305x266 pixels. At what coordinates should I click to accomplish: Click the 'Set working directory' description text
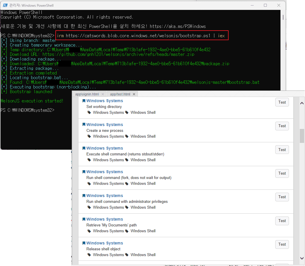pos(104,107)
